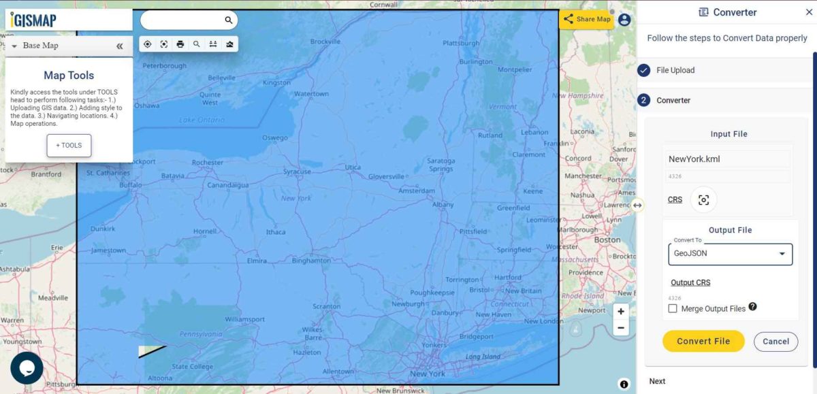The width and height of the screenshot is (817, 394).
Task: Click the zoom-to-extent focus icon
Action: point(164,44)
